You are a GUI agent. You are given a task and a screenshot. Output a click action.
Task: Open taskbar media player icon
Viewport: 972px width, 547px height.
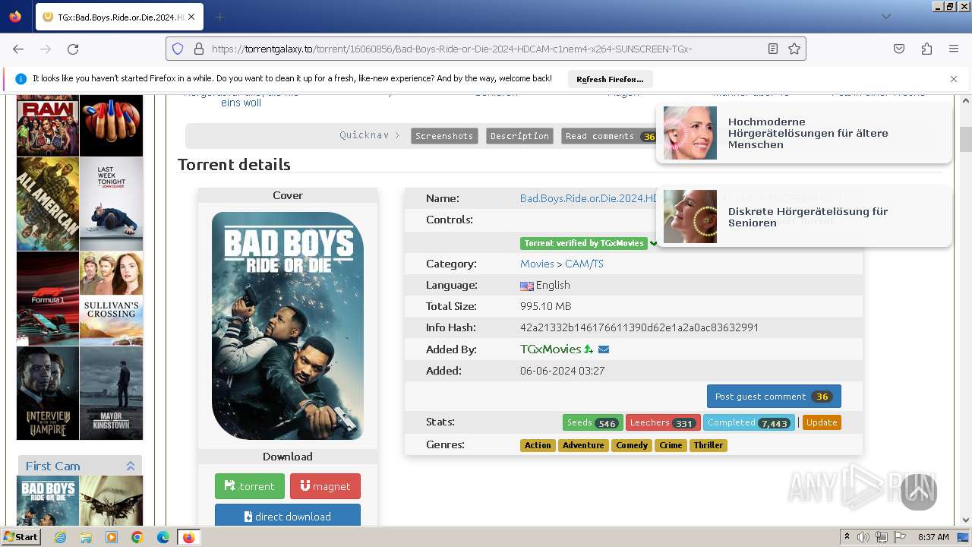click(112, 537)
